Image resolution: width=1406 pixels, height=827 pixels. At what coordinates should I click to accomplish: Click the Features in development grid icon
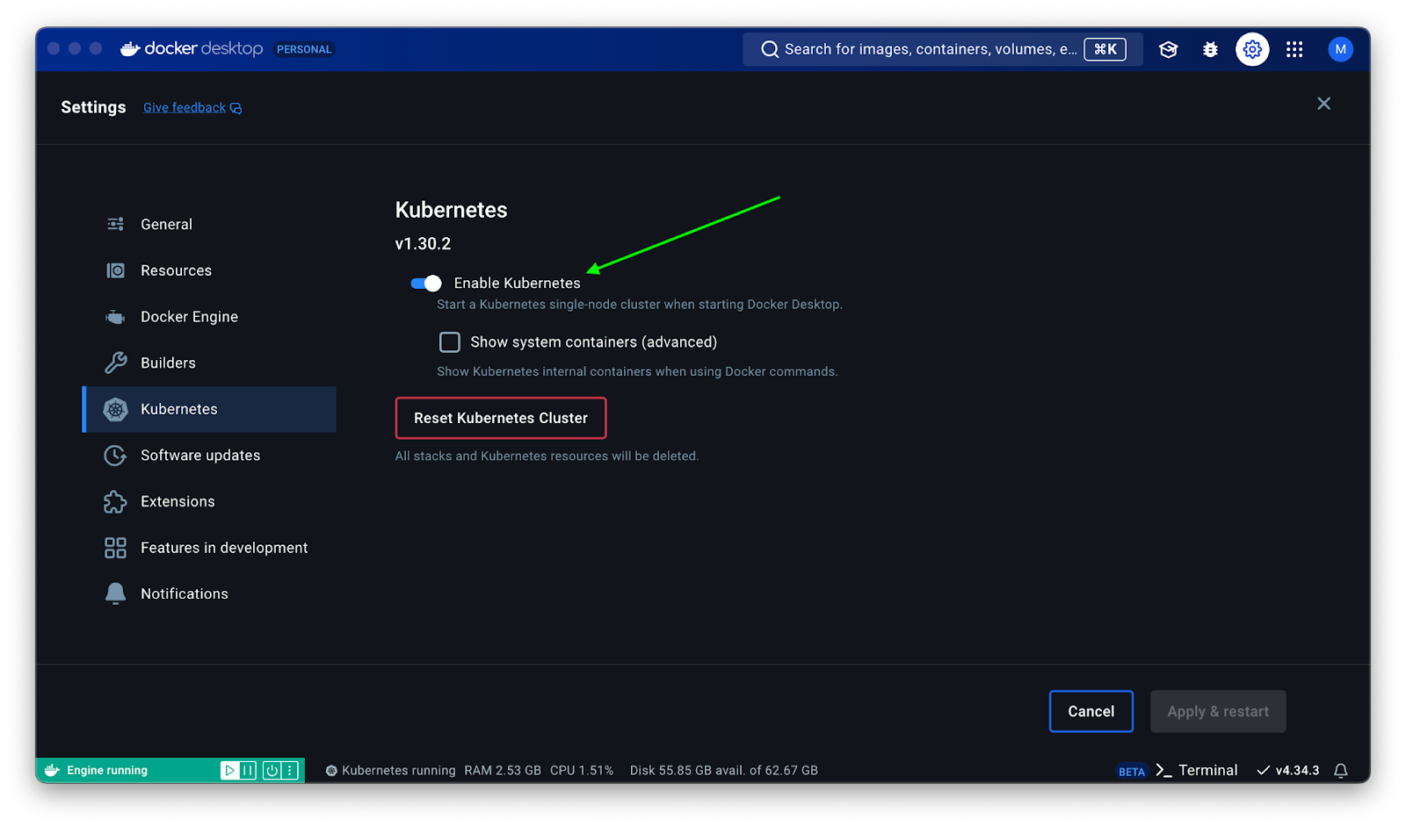[x=115, y=548]
